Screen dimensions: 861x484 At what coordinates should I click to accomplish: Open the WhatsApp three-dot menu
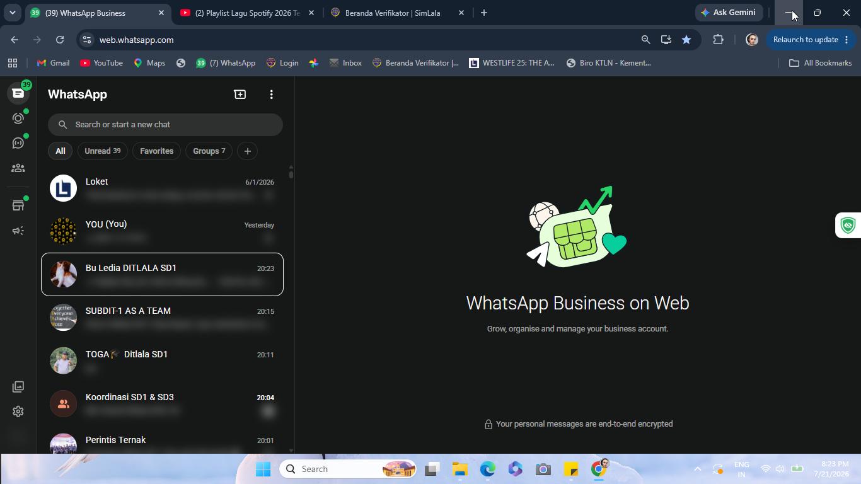pyautogui.click(x=272, y=95)
